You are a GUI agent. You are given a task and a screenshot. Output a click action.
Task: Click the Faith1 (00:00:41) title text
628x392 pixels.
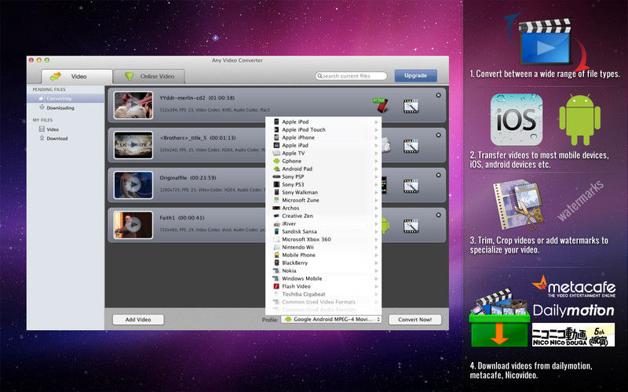pos(182,218)
